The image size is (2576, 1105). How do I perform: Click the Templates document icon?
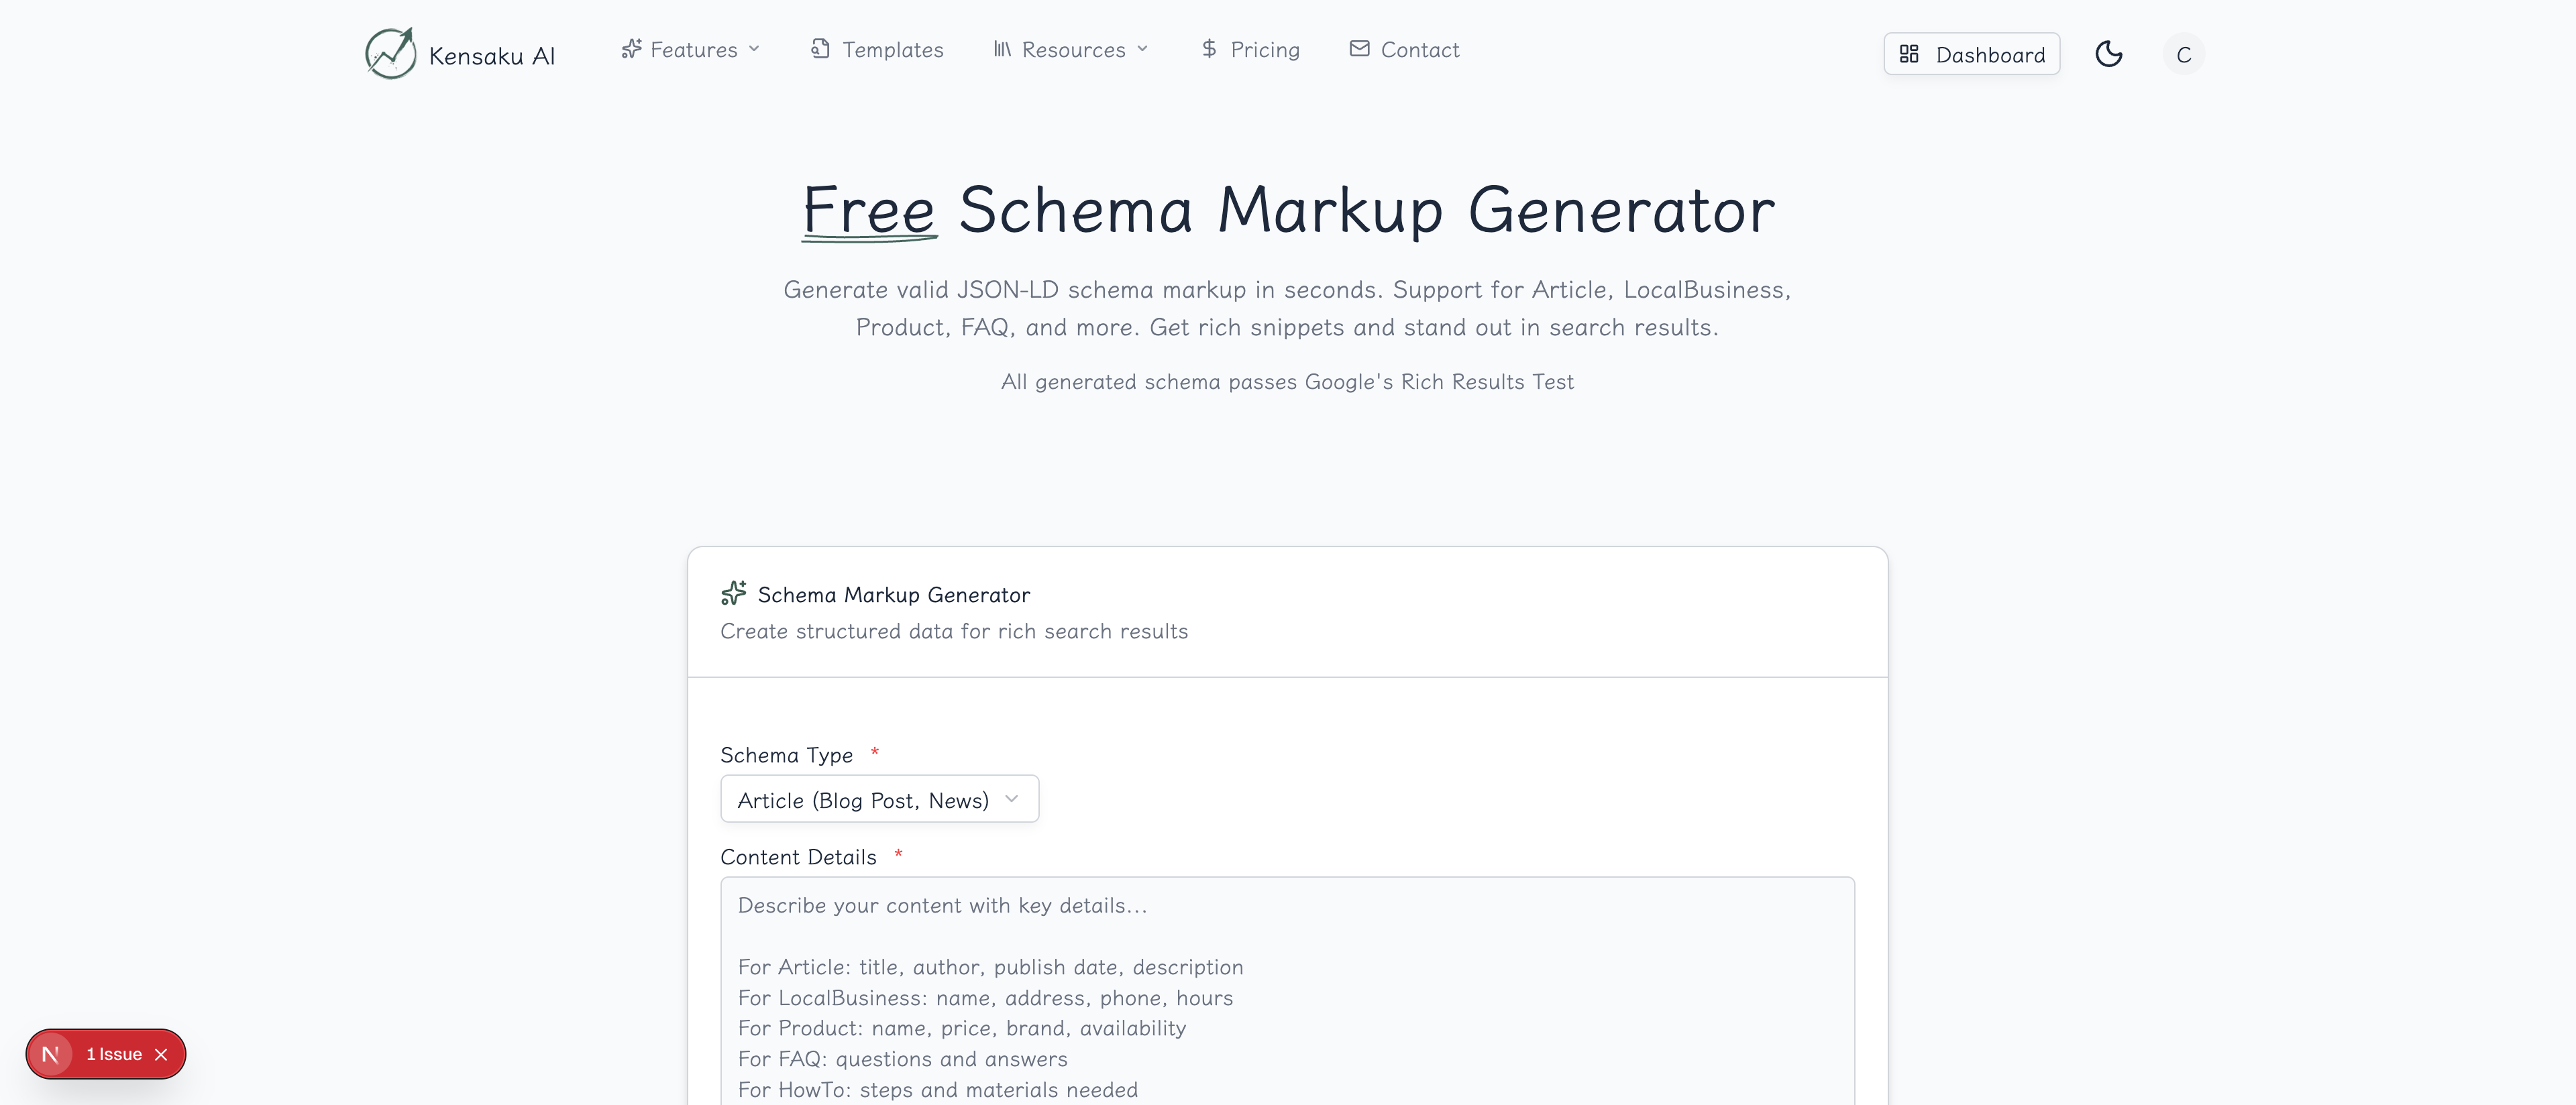click(820, 49)
